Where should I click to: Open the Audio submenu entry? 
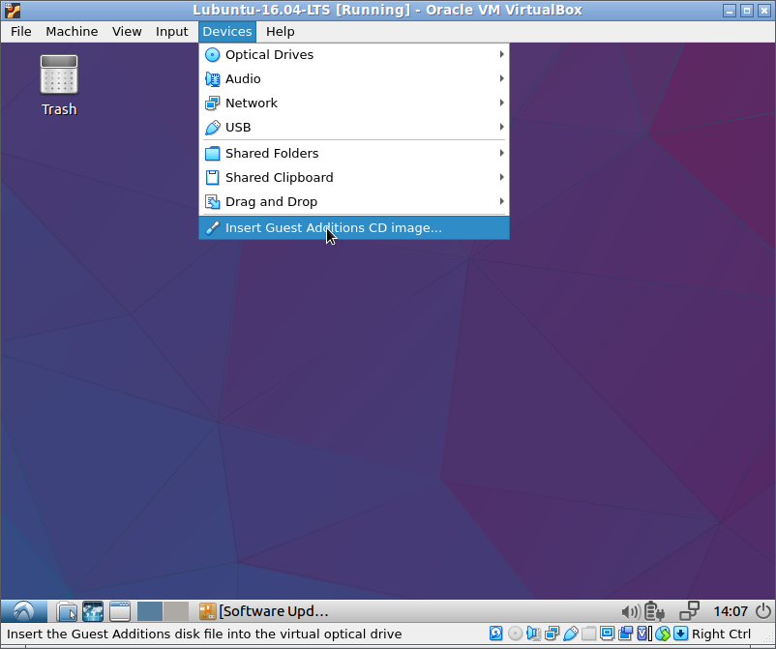coord(354,78)
